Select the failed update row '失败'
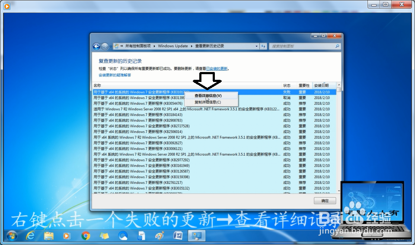Image resolution: width=415 pixels, height=245 pixels. pyautogui.click(x=214, y=92)
